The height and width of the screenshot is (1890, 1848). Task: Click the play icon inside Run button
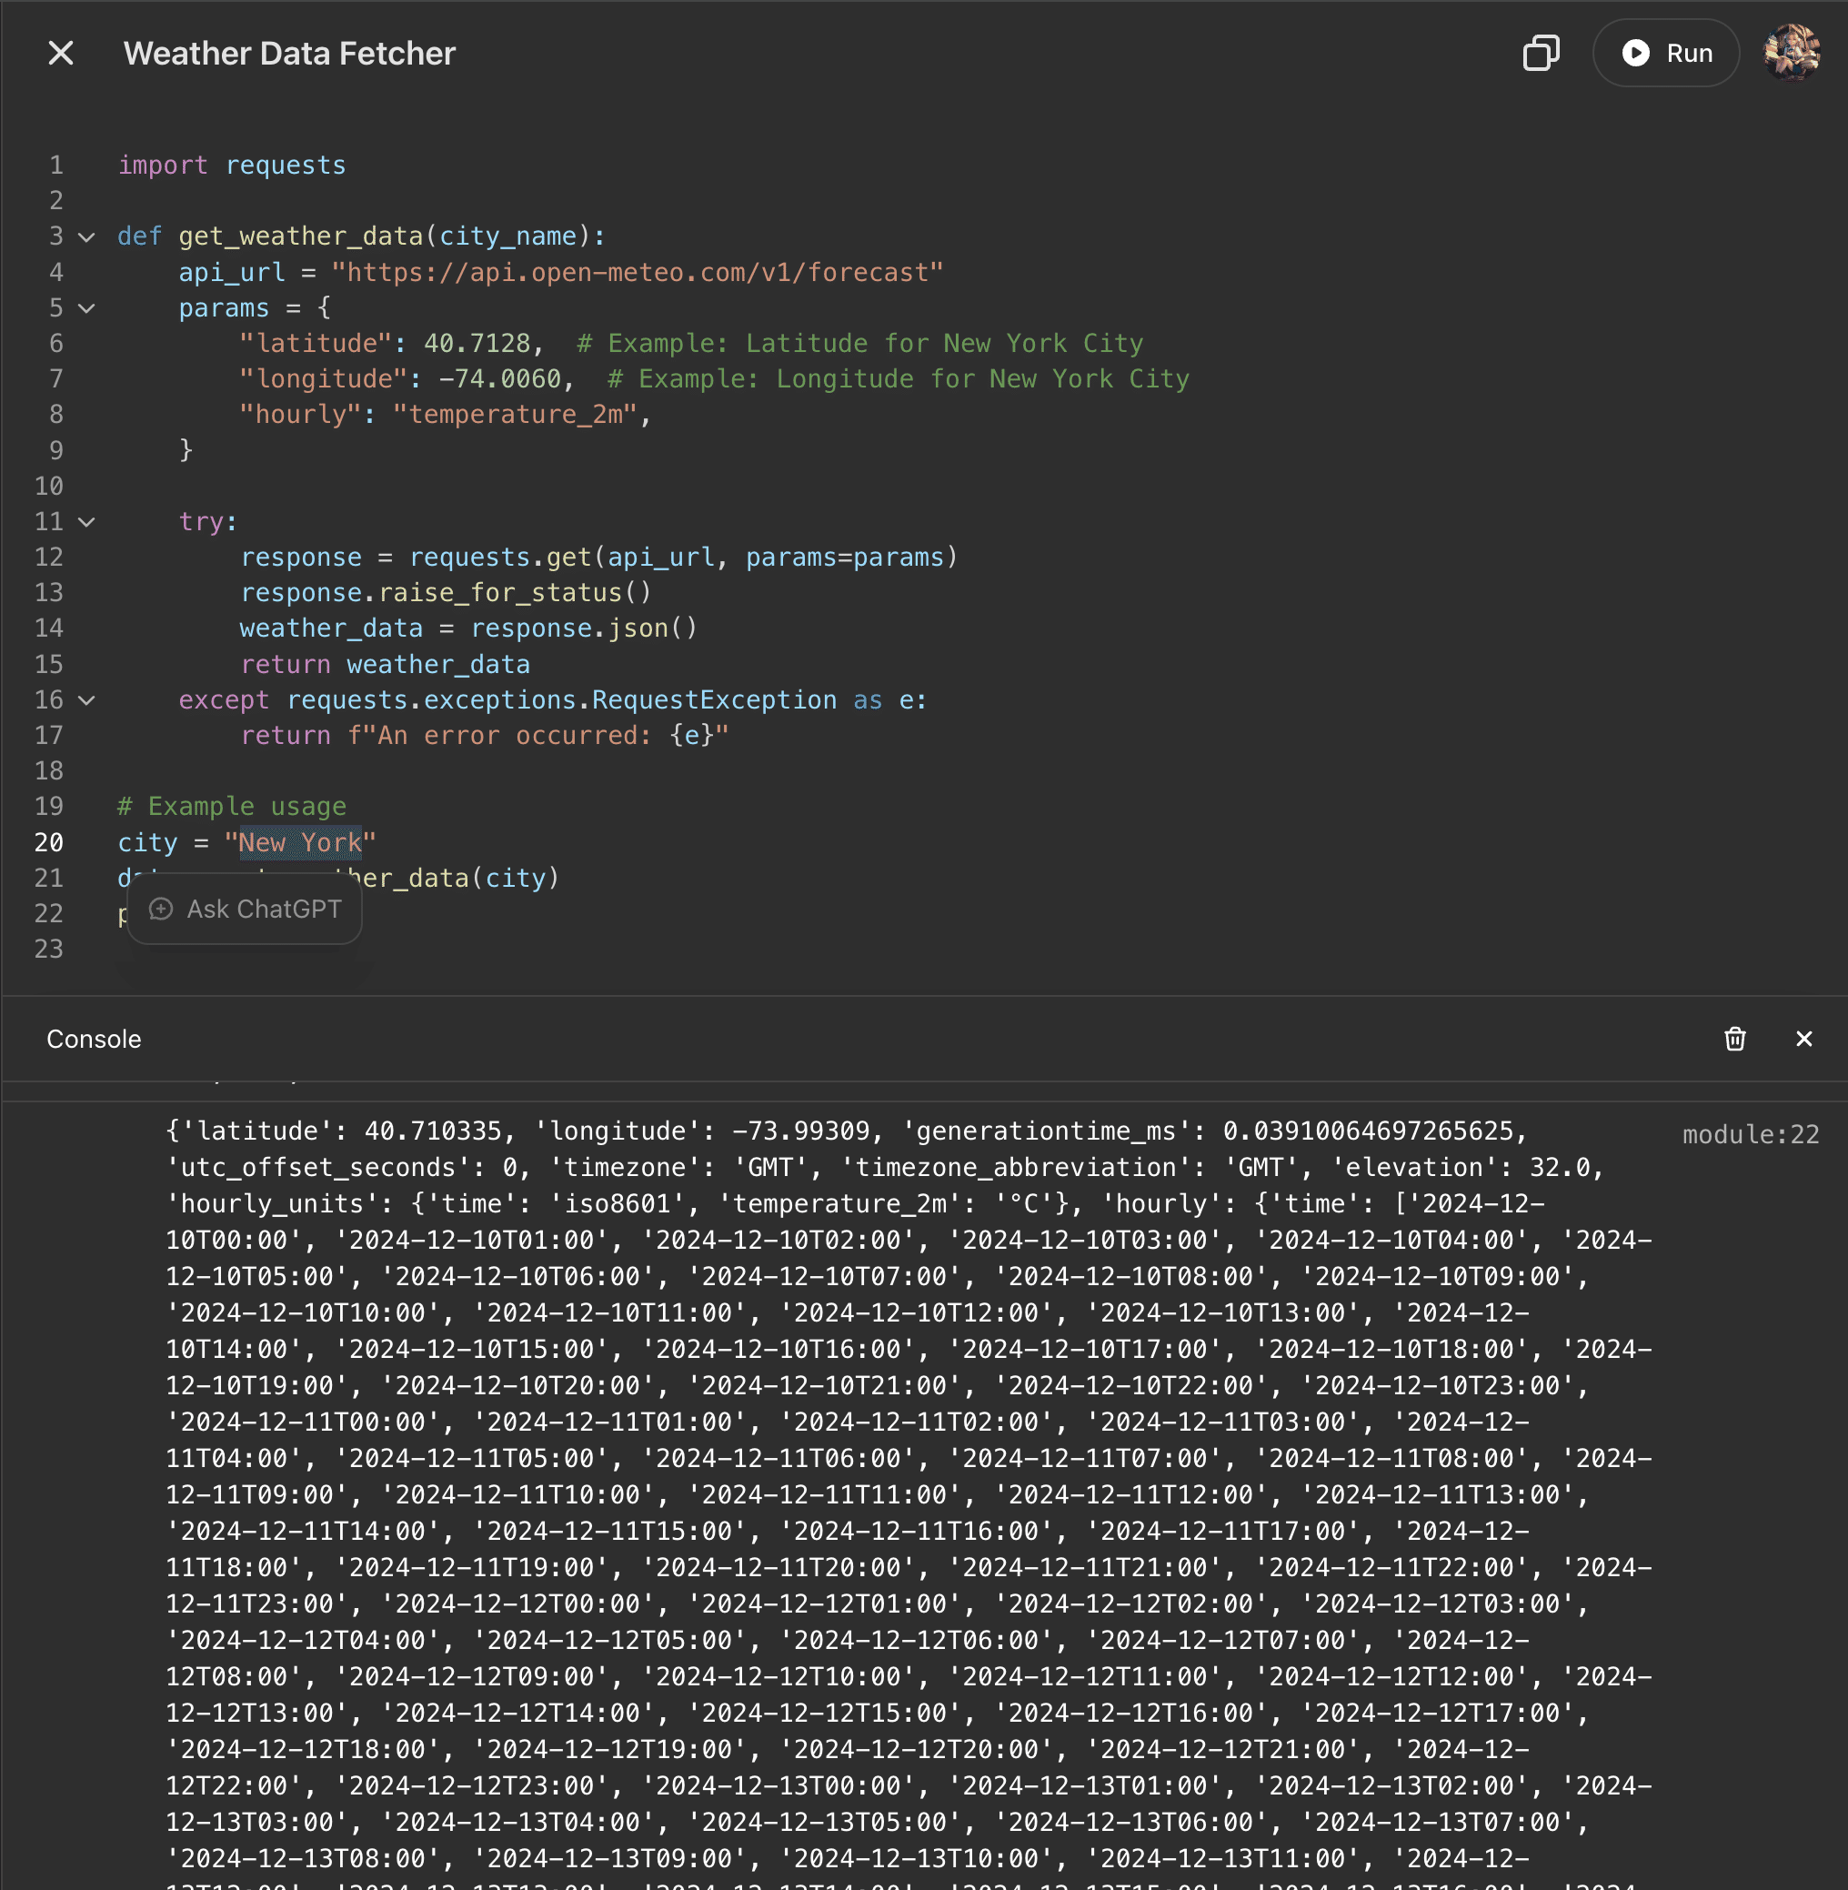coord(1635,54)
